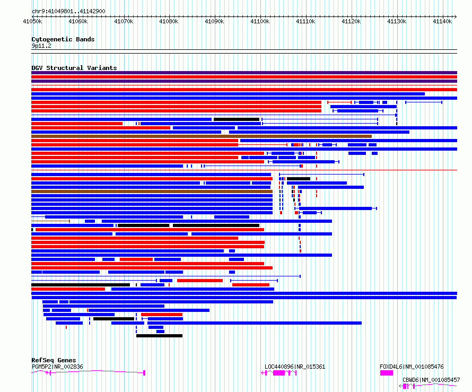Open the PGM5P2|NR_002836 gene label
The width and height of the screenshot is (472, 392).
[x=57, y=367]
